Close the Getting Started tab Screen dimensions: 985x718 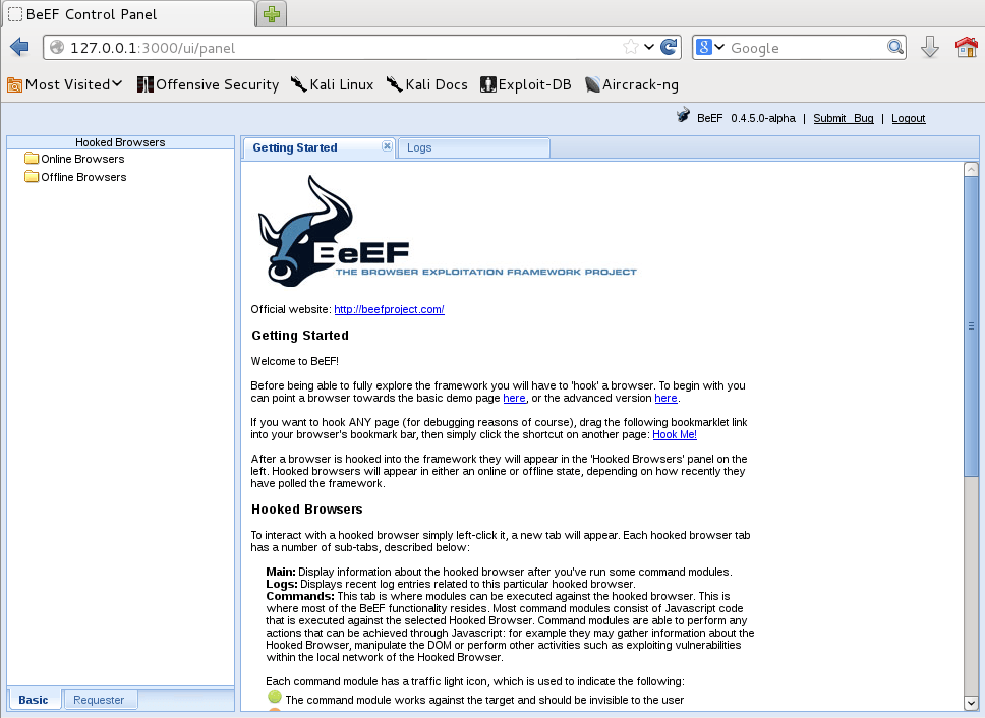point(387,146)
